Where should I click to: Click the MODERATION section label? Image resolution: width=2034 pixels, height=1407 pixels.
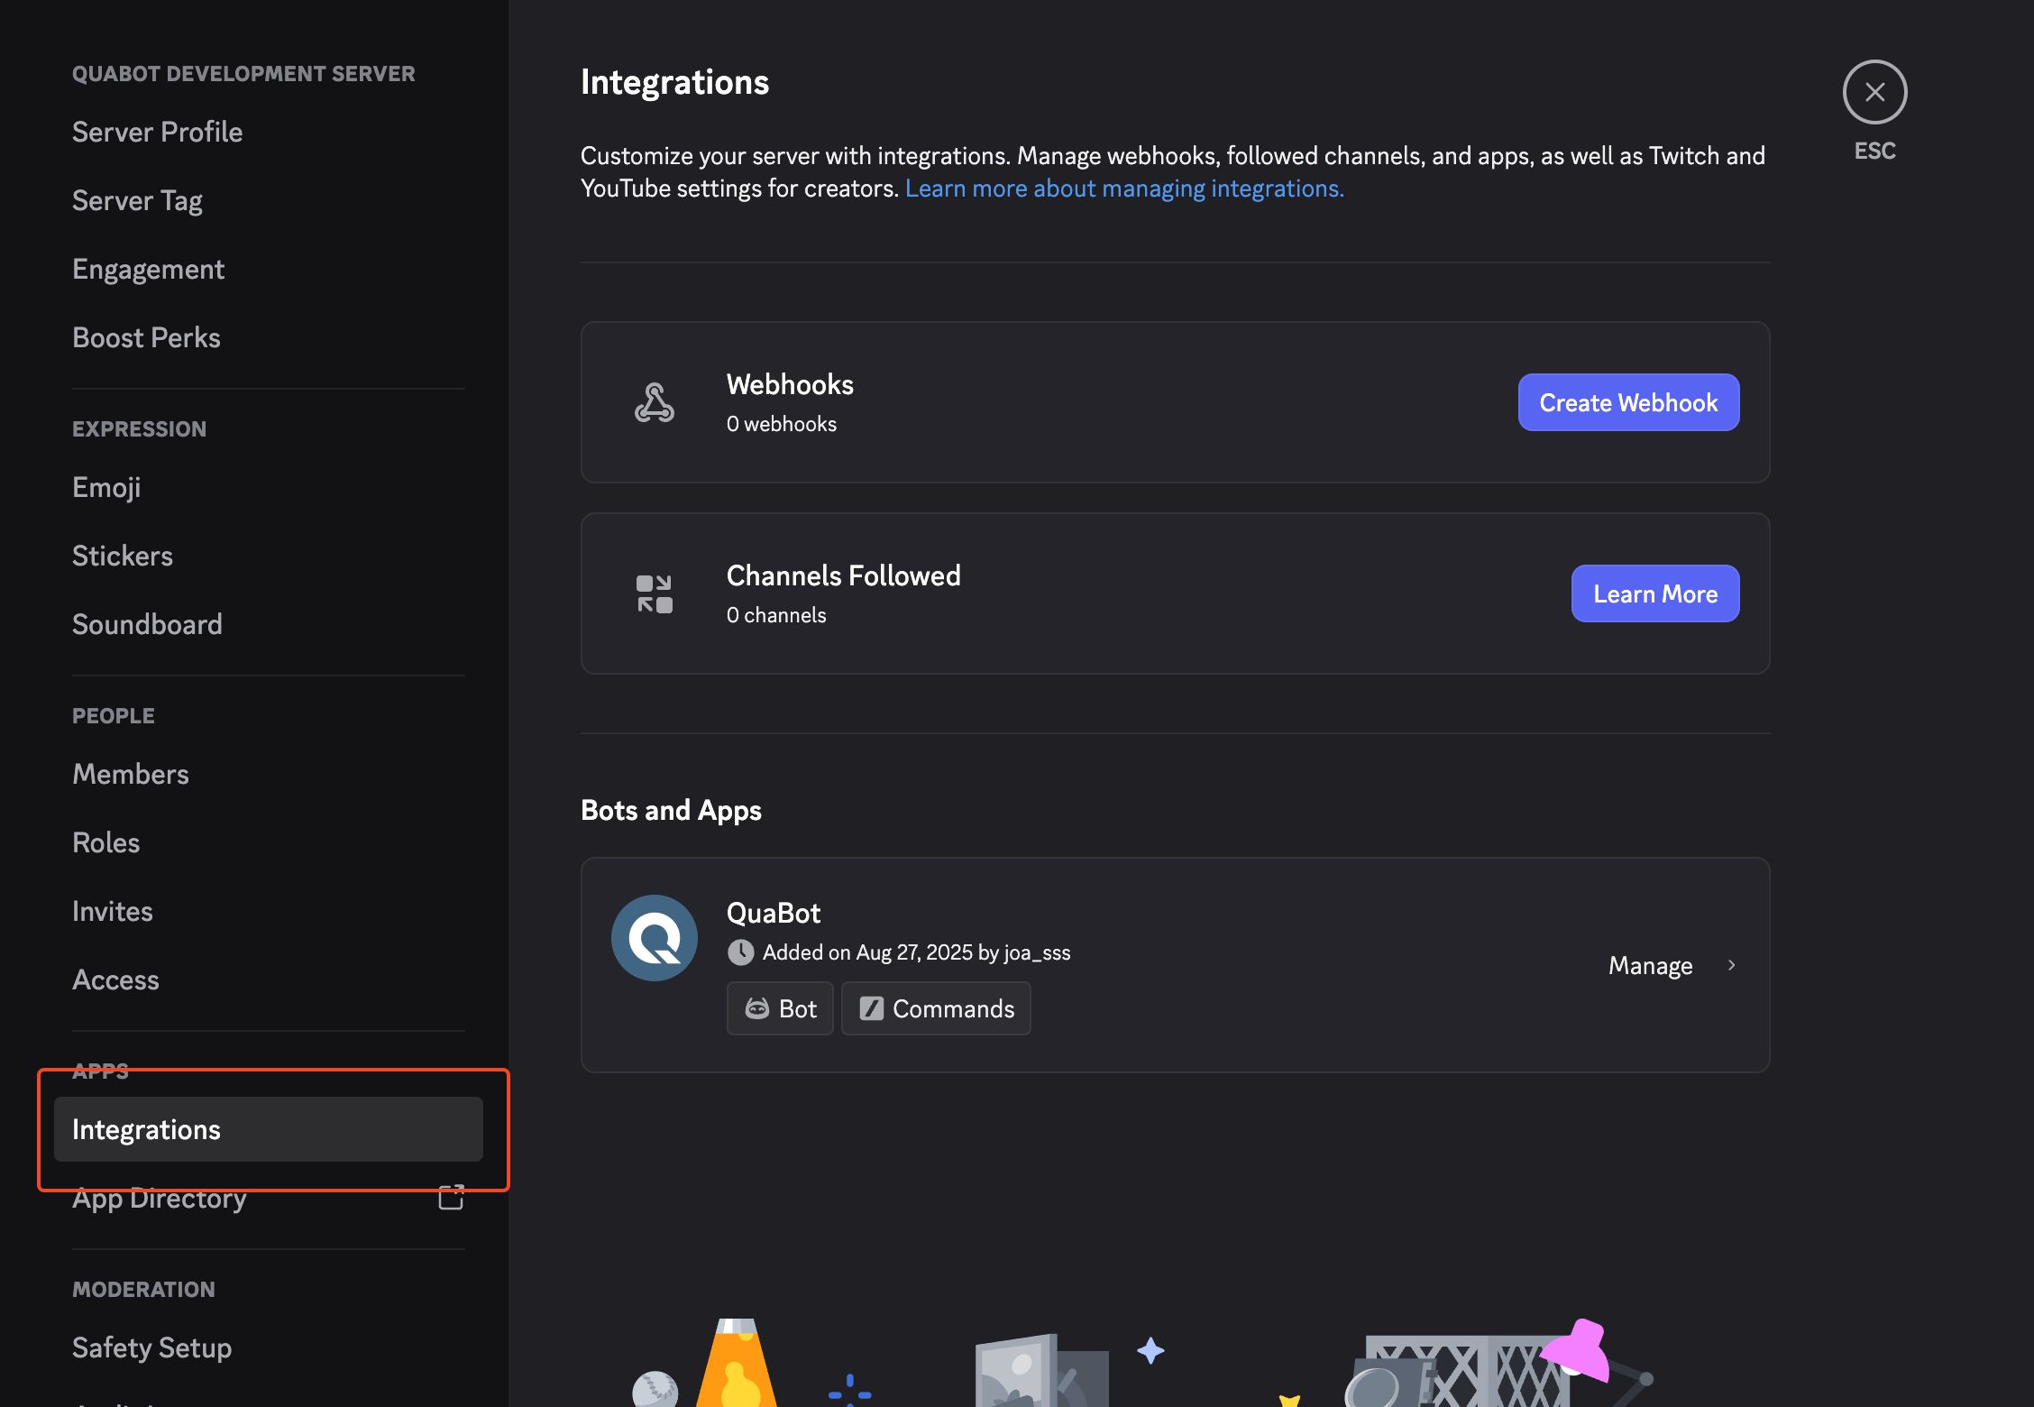(143, 1290)
